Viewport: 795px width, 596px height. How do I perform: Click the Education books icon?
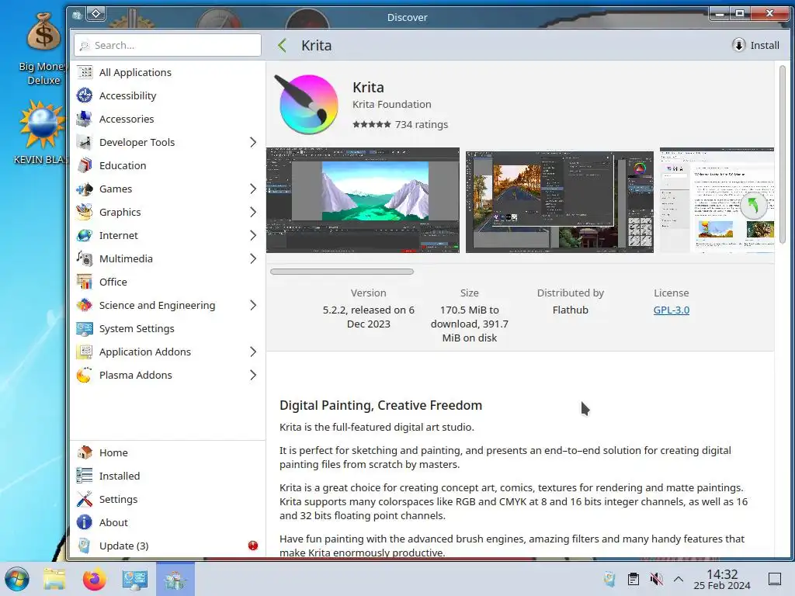click(x=85, y=166)
